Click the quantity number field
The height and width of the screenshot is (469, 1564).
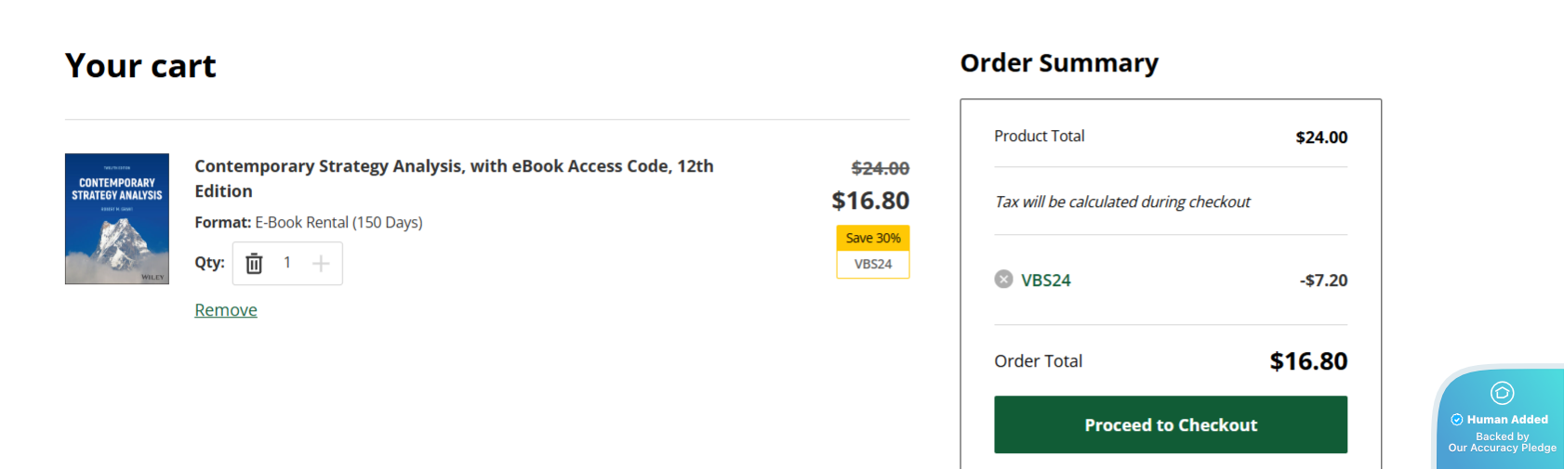point(287,264)
